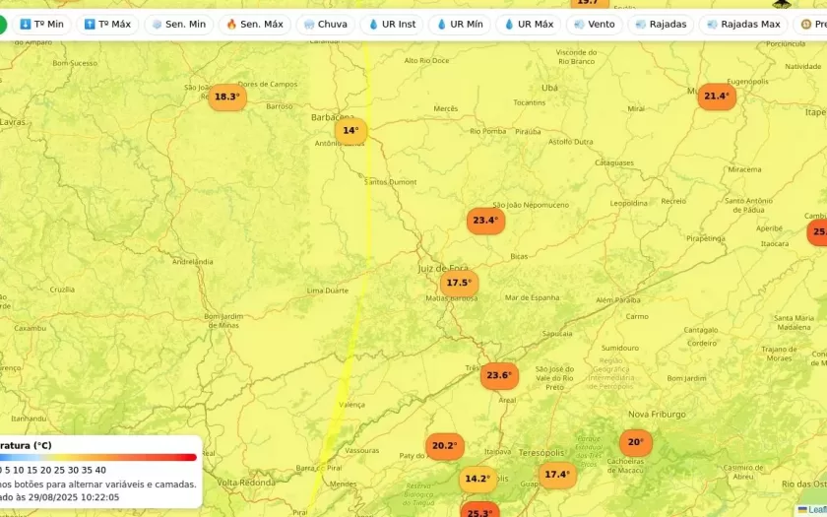Image resolution: width=827 pixels, height=517 pixels.
Task: Click the 18.3° station marker
Action: [x=227, y=97]
